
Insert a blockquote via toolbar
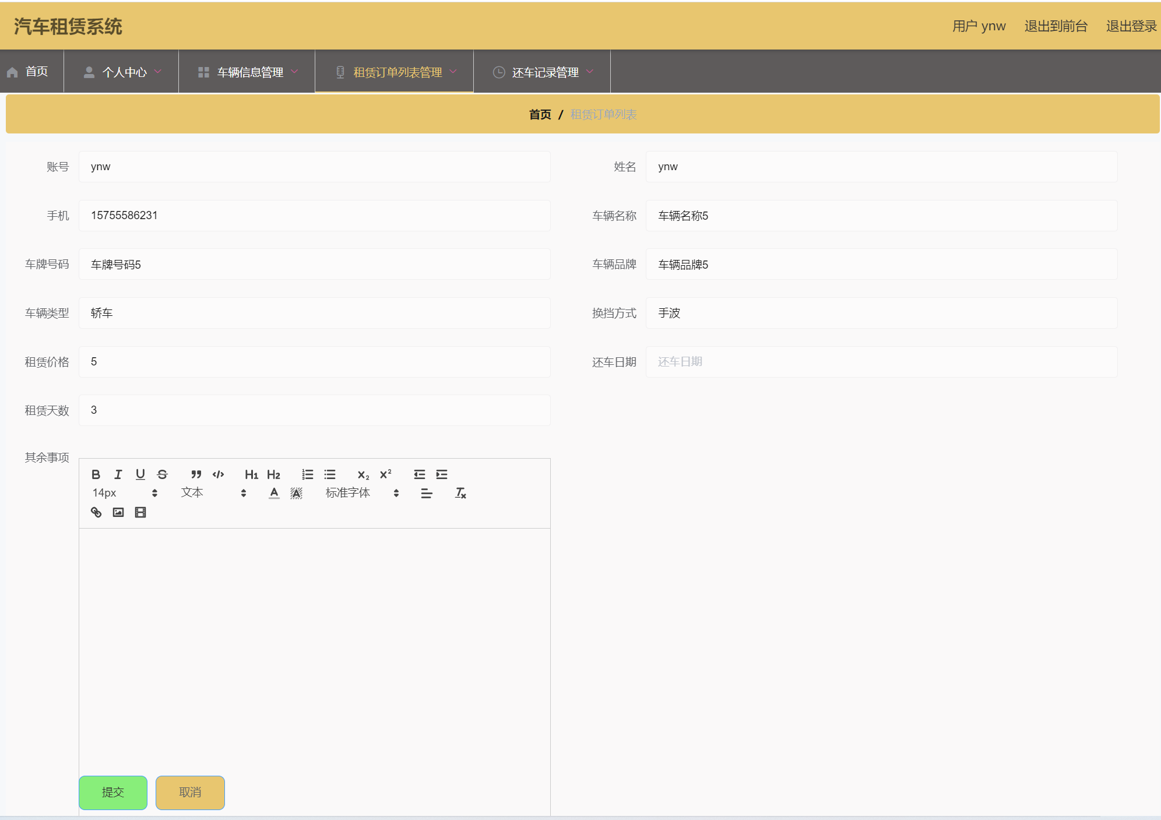[x=196, y=474]
